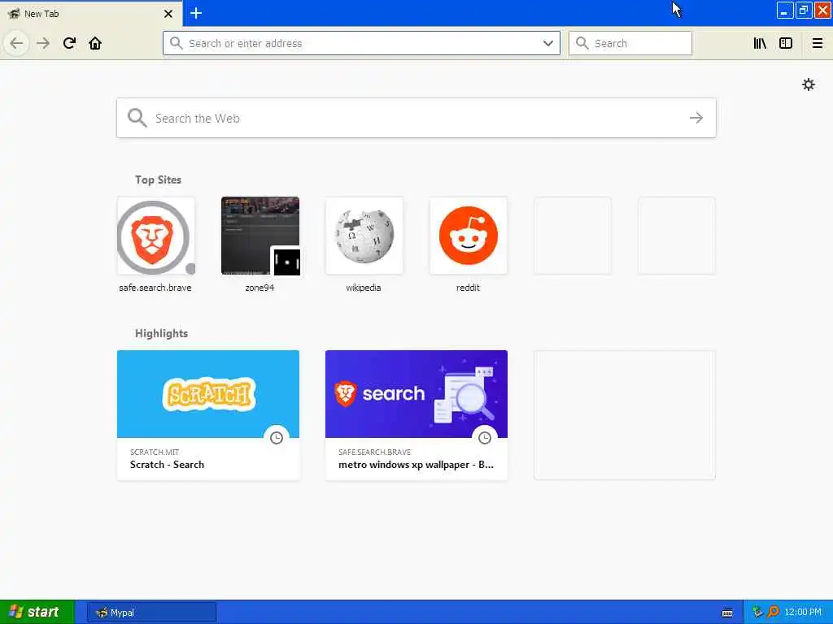Image resolution: width=833 pixels, height=624 pixels.
Task: Click the toolbar Search box
Action: tap(630, 43)
